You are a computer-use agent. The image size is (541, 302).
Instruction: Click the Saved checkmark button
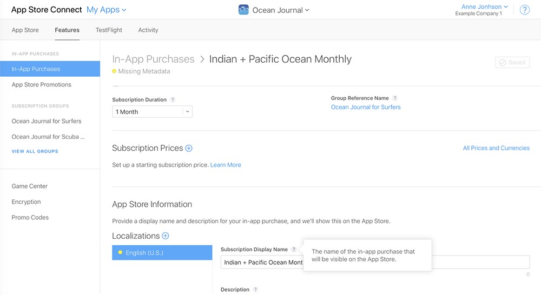(512, 62)
